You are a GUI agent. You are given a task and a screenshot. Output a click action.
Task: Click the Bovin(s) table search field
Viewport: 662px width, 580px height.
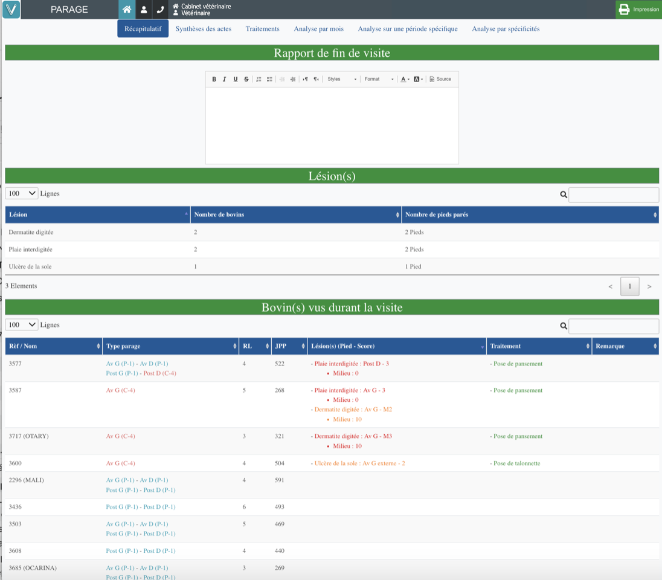[614, 326]
